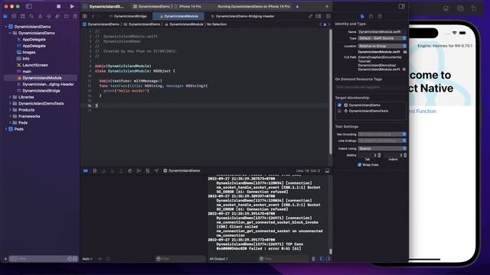
Task: Click the DynamicIslandModule breadcrumb item
Action: click(x=184, y=24)
